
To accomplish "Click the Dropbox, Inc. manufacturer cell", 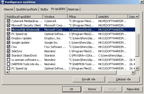I will point(53,38).
